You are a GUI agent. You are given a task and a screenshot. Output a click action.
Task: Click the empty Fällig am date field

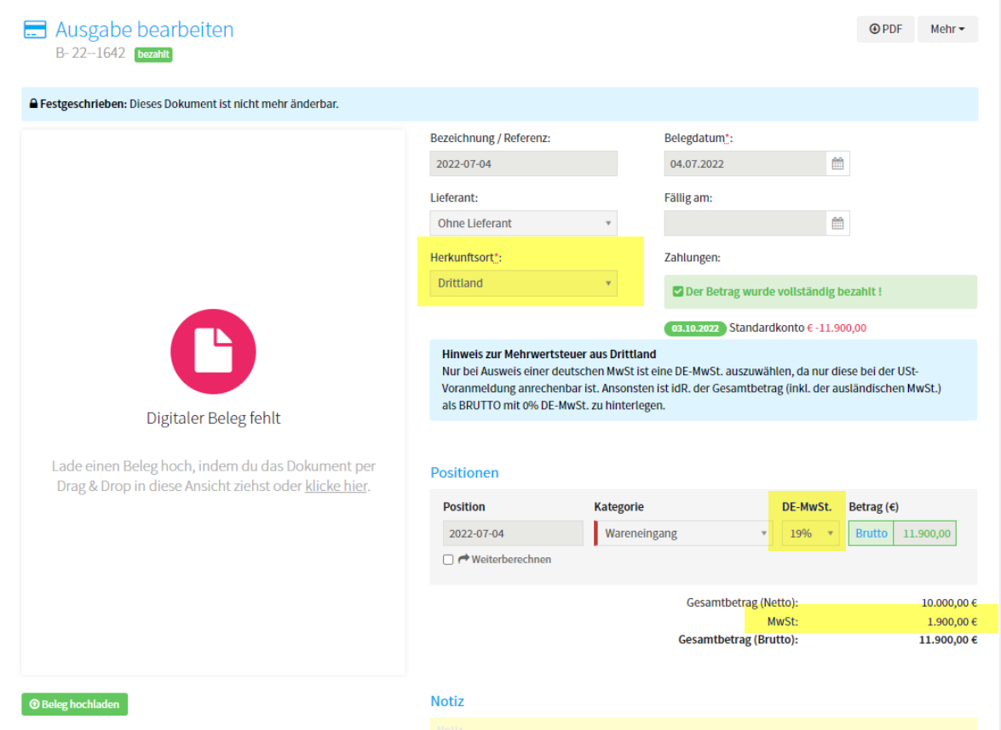(x=745, y=223)
